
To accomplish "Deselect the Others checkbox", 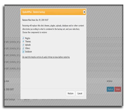I will pyautogui.click(x=23, y=48).
